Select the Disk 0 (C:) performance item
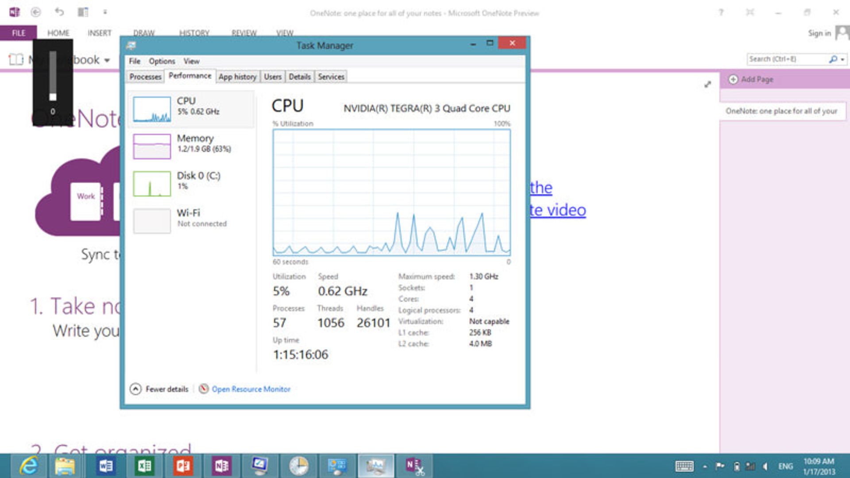Screen dimensions: 850x478 191,184
